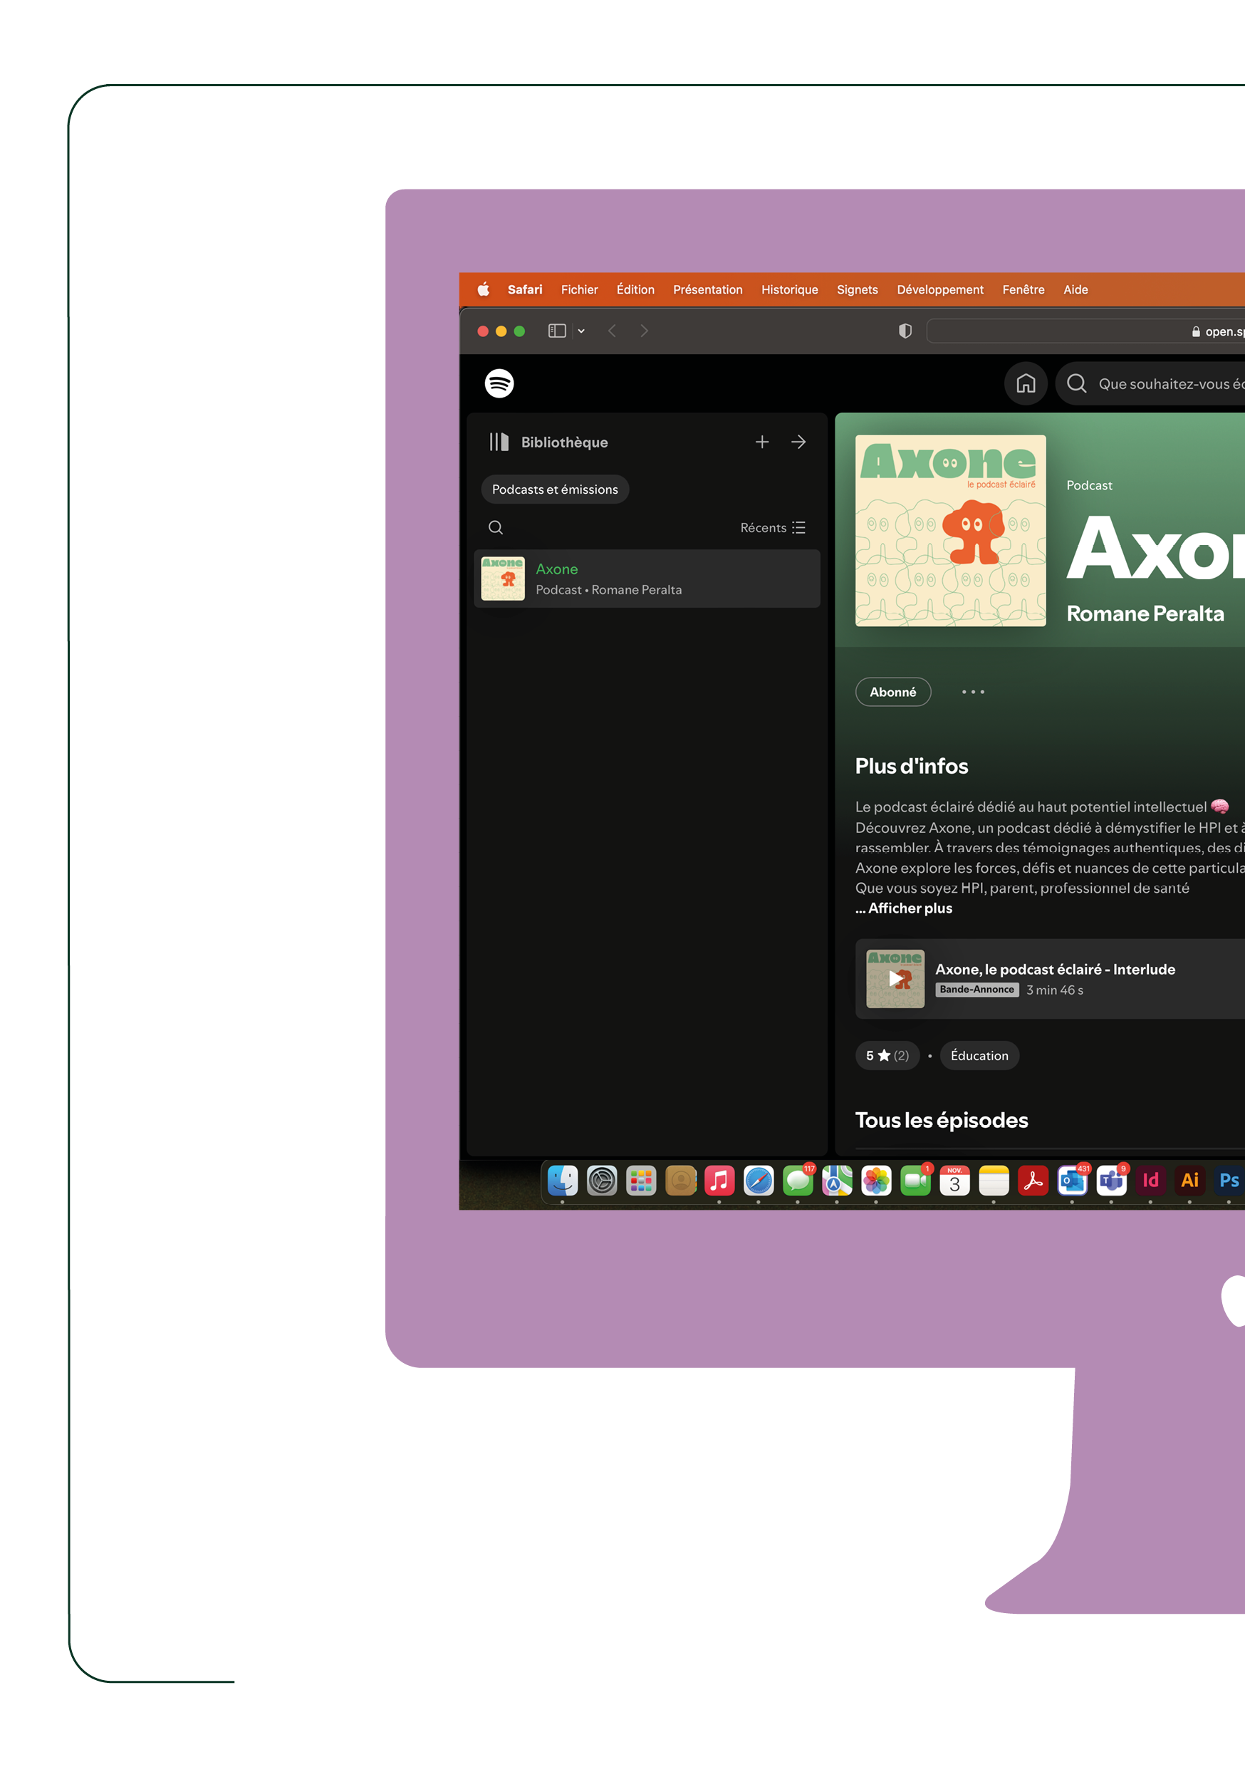Open the three-dot more options menu

(x=973, y=692)
